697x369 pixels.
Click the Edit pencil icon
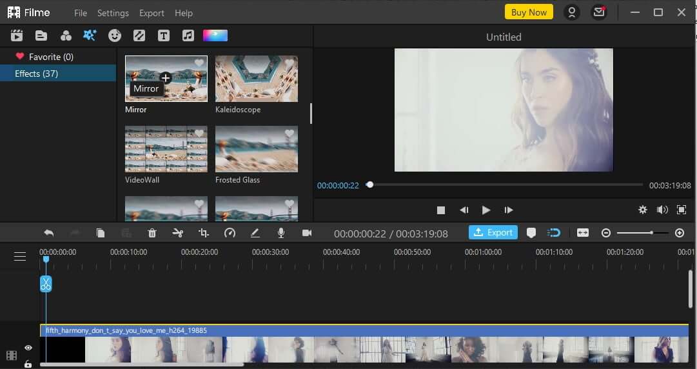(255, 233)
